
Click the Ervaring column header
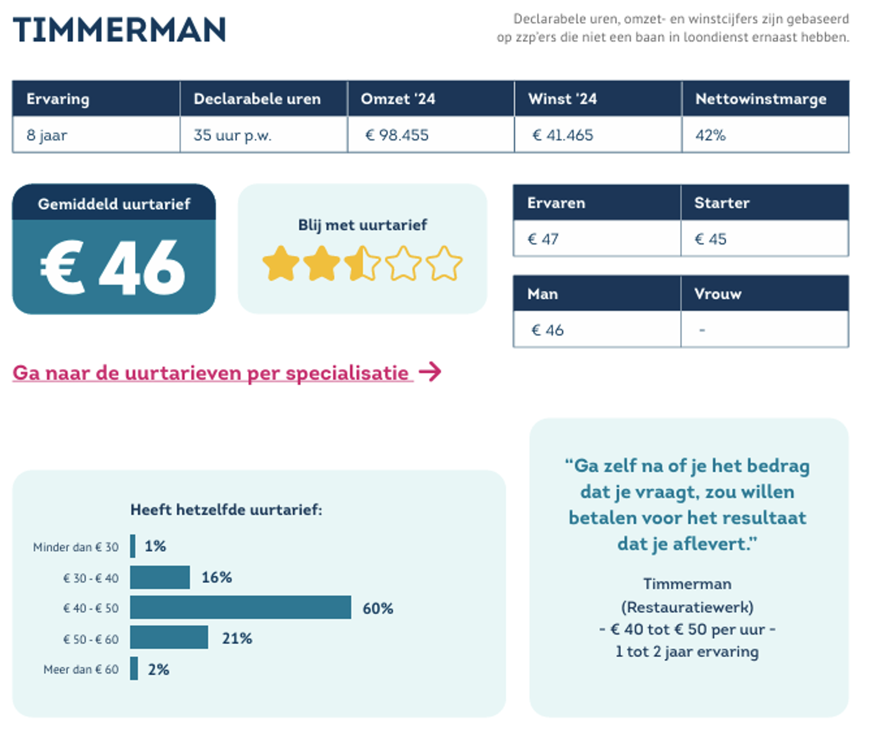(x=96, y=99)
